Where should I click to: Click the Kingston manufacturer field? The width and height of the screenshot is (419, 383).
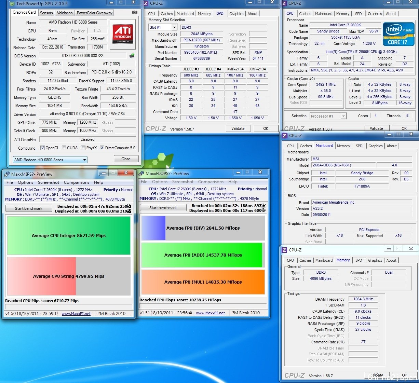click(201, 46)
